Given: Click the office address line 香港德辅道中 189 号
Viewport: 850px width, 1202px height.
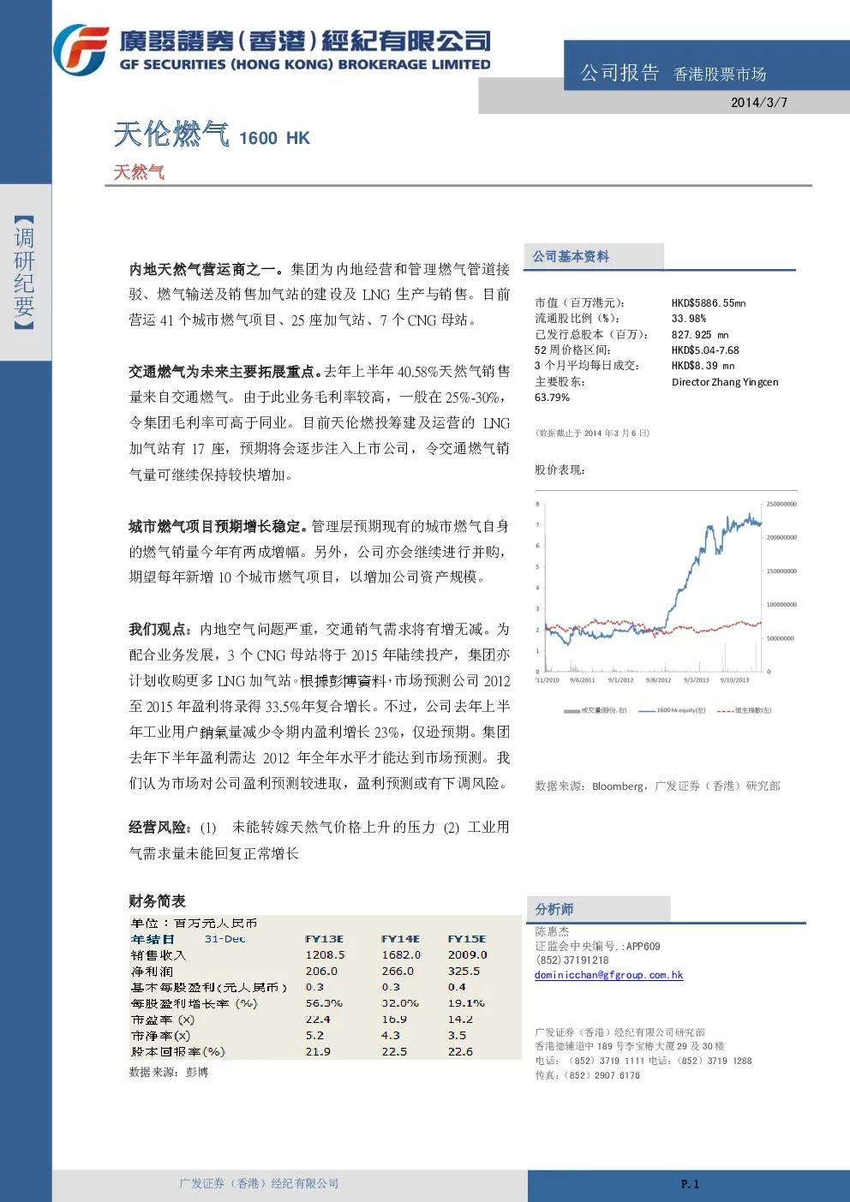Looking at the screenshot, I should [x=630, y=1046].
